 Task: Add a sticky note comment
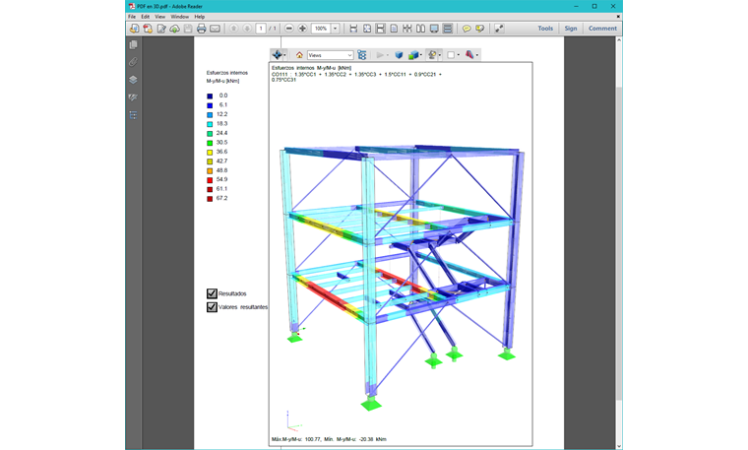click(x=467, y=29)
